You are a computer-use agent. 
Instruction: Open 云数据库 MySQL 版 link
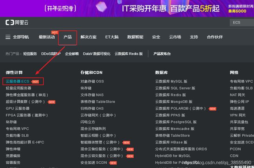tap(171, 81)
